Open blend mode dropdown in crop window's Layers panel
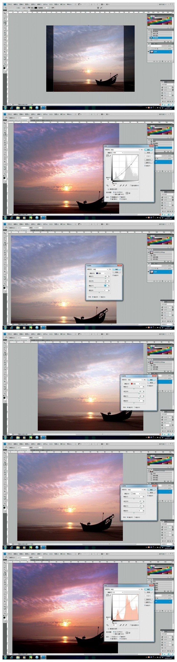The height and width of the screenshot is (662, 177). click(155, 46)
